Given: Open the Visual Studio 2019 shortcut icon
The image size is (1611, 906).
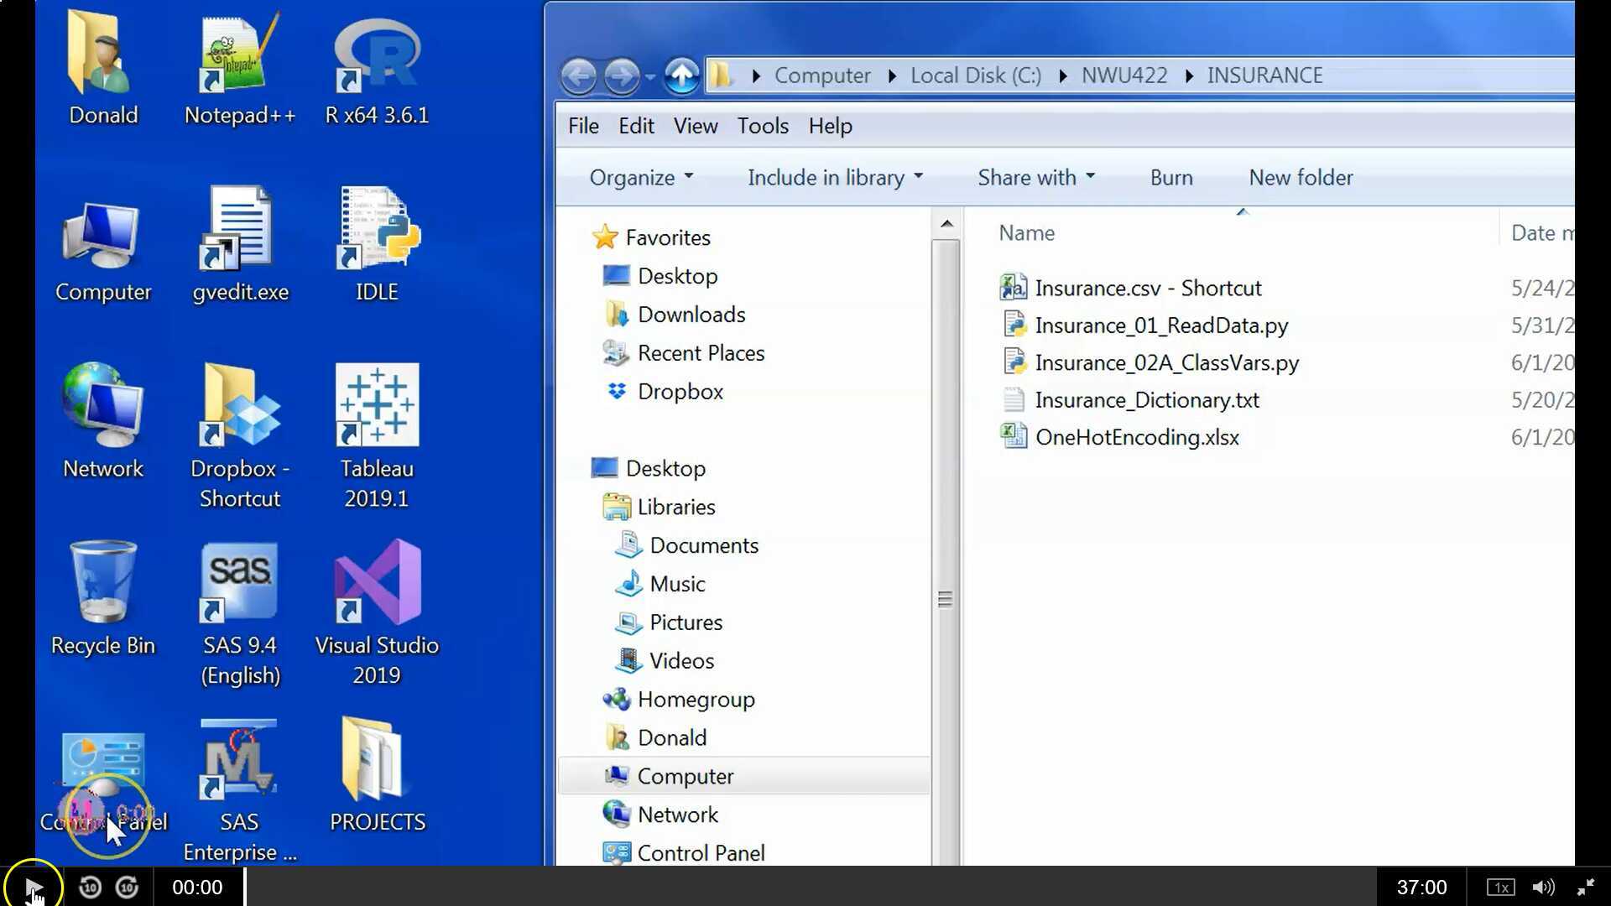Looking at the screenshot, I should click(x=377, y=583).
